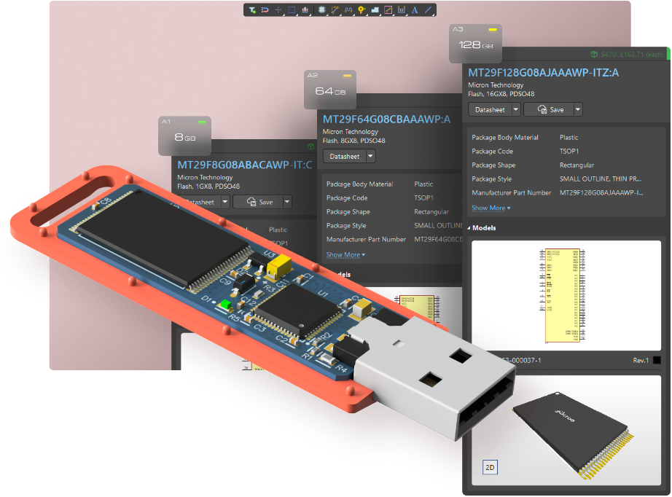Expand Show More in the 64GB panel
Screen dimensions: 672x497
[346, 255]
